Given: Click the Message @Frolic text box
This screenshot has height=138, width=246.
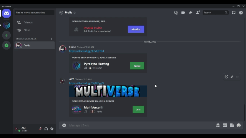Looking at the screenshot, I should pyautogui.click(x=141, y=125).
